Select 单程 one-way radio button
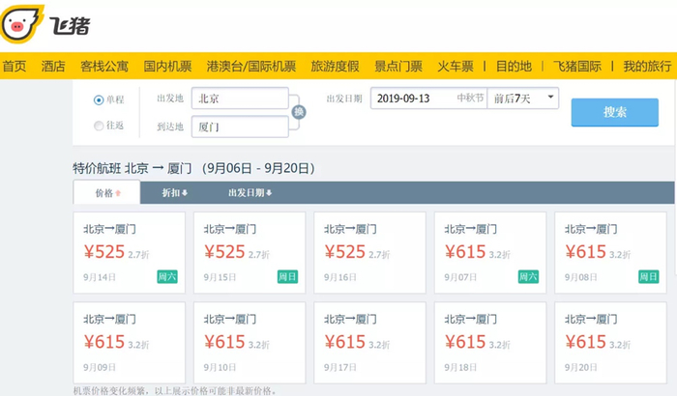 point(99,99)
